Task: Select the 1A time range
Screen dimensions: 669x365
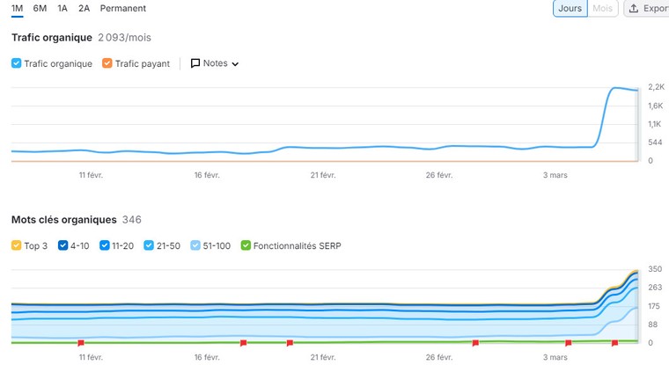Action: click(x=62, y=9)
